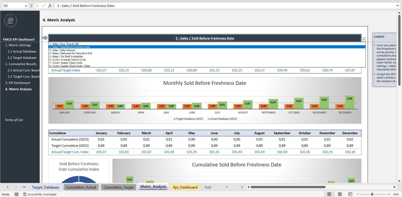Viewport: 402px width, 197px height.
Task: Go to '1. Metric Settings' in sidebar
Action: tap(18, 45)
